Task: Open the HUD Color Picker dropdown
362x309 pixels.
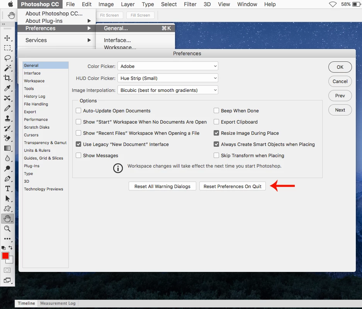Action: [168, 78]
